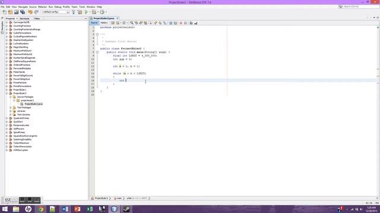Switch to the Files tab
The image size is (380, 213).
click(37, 18)
